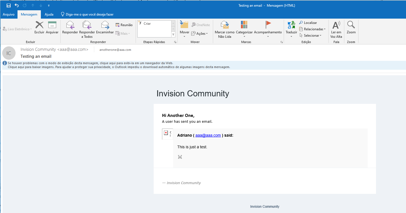The image size is (406, 213).
Task: Click the 'Diga-me o que você deseja fazer' box
Action: [x=87, y=14]
